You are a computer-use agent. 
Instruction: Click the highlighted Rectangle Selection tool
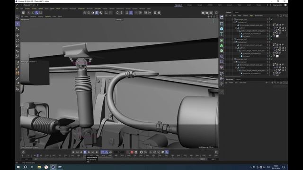click(18, 24)
